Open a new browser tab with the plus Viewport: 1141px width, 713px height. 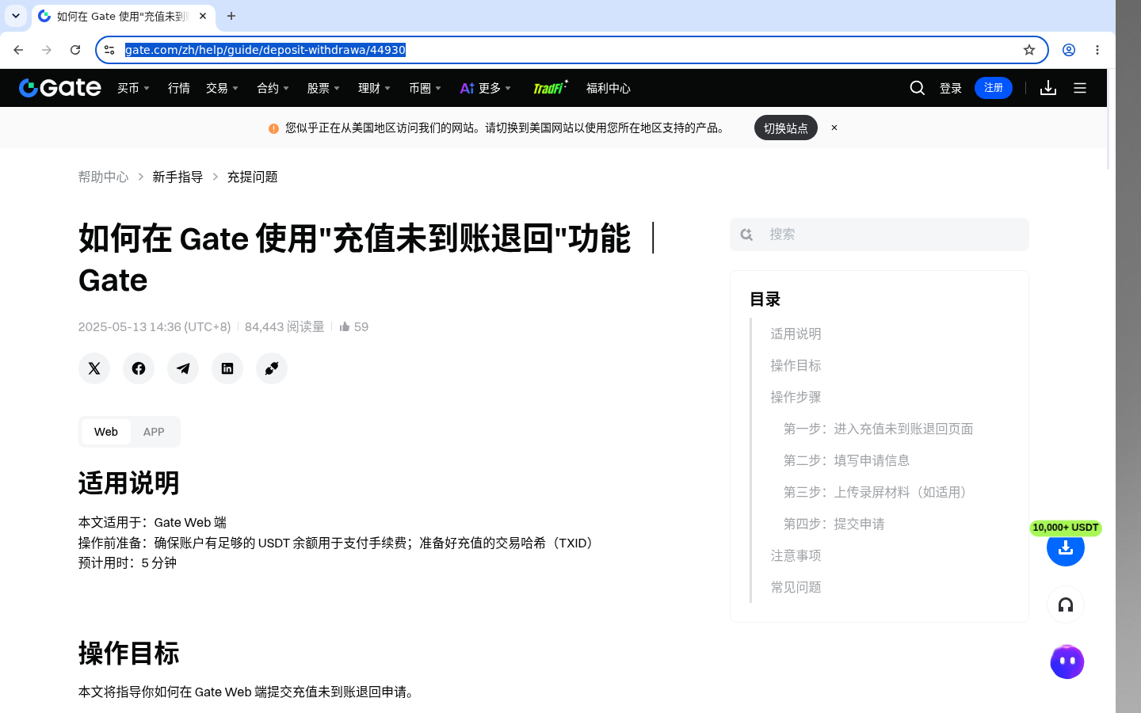pyautogui.click(x=231, y=16)
